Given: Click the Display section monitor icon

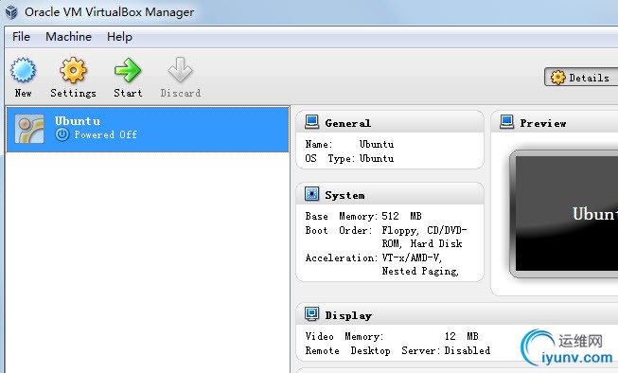Looking at the screenshot, I should click(x=311, y=314).
